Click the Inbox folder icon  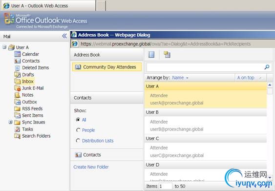click(x=17, y=82)
